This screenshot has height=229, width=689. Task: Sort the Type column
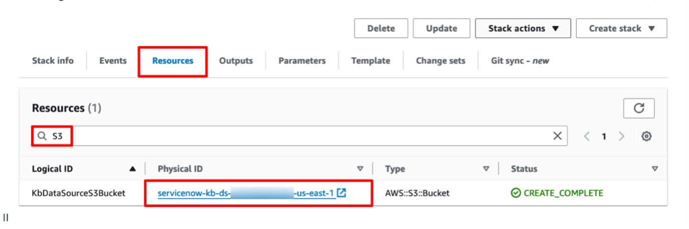(486, 169)
